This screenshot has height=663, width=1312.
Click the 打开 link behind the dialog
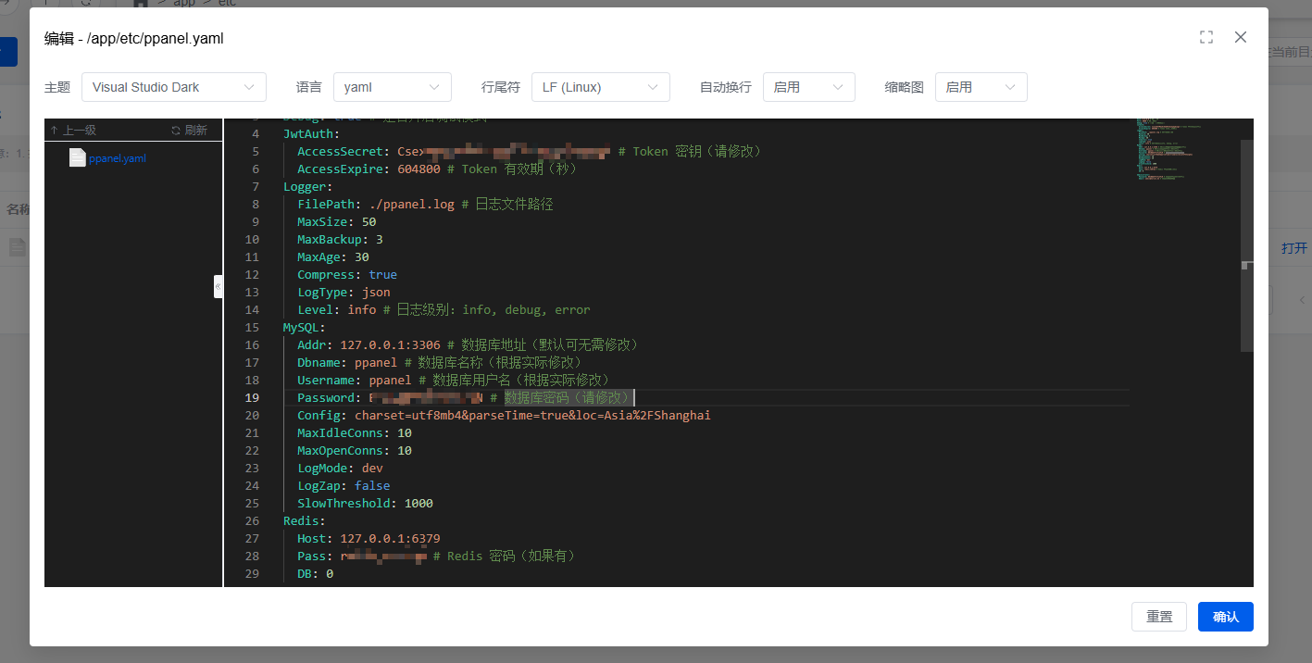click(1293, 248)
